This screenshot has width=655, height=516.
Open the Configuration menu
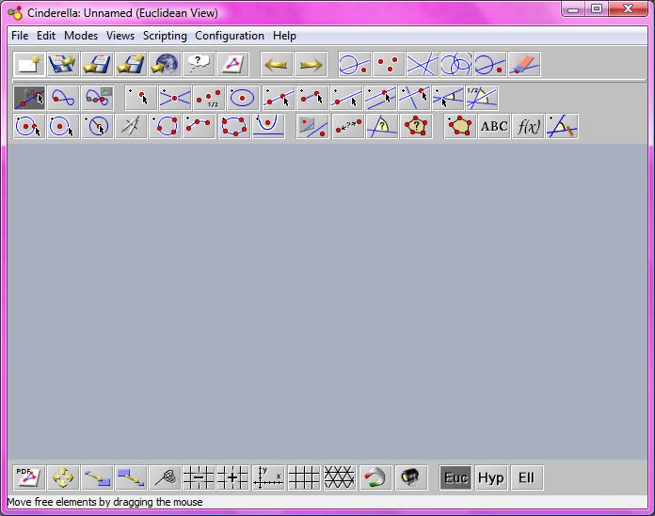click(230, 36)
